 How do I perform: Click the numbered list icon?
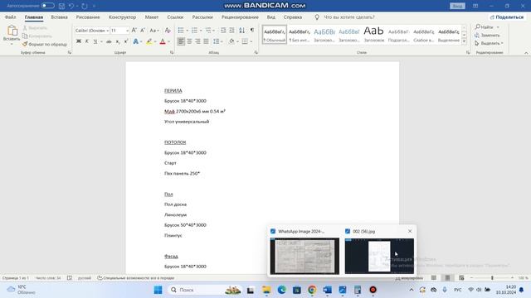pos(194,31)
